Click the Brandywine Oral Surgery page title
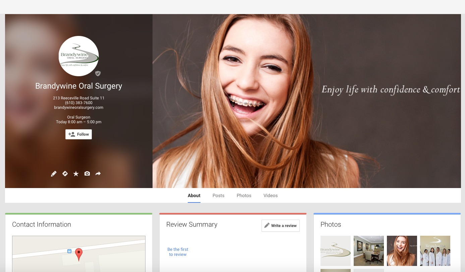This screenshot has width=465, height=272. tap(79, 86)
